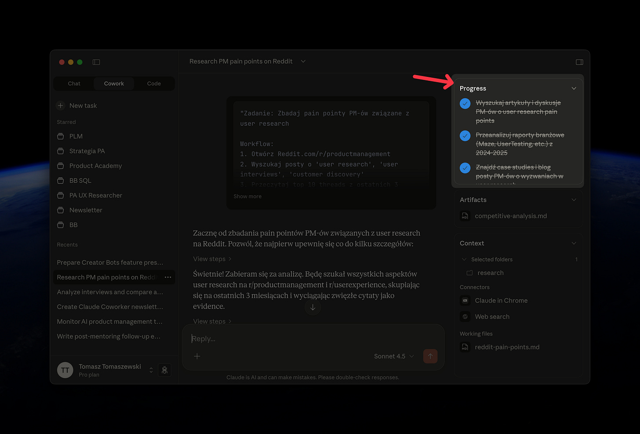Image resolution: width=640 pixels, height=434 pixels.
Task: Expand first View steps link
Action: click(212, 259)
